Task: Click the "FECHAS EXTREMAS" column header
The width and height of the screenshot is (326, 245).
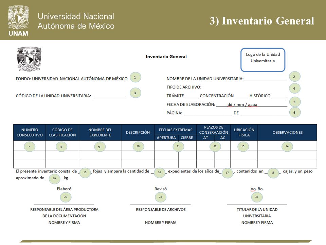Action: tap(176, 130)
